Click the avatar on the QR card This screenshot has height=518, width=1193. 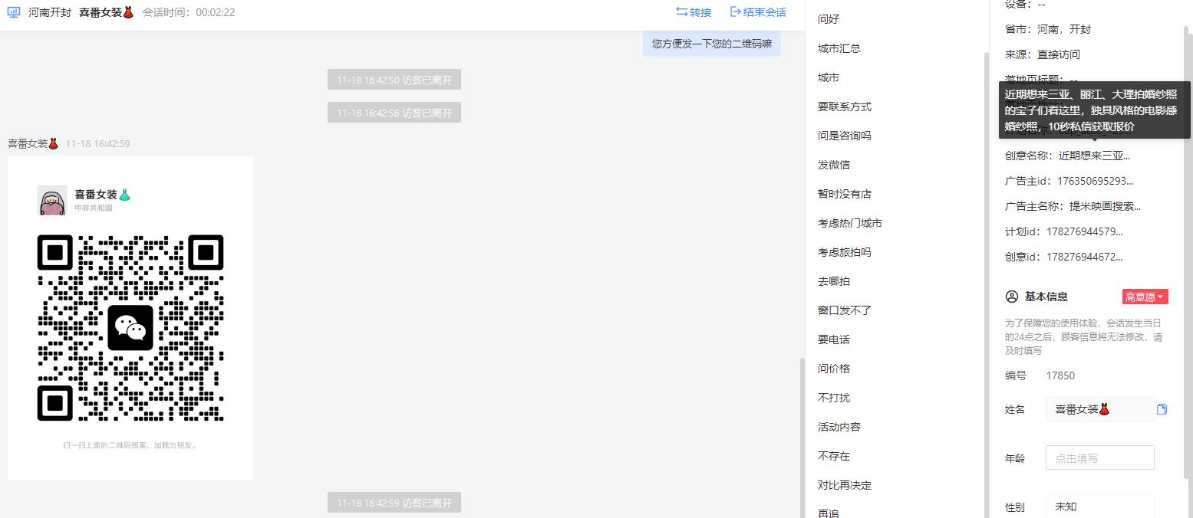pyautogui.click(x=52, y=200)
